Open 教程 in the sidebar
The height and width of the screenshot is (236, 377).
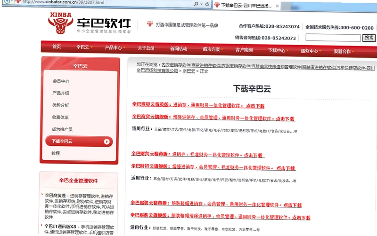pyautogui.click(x=56, y=153)
